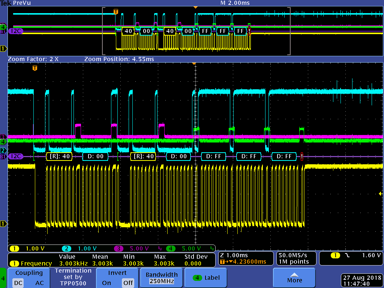Click channel 1 ground marker in zoomed view
This screenshot has height=288, width=384.
coord(3,223)
